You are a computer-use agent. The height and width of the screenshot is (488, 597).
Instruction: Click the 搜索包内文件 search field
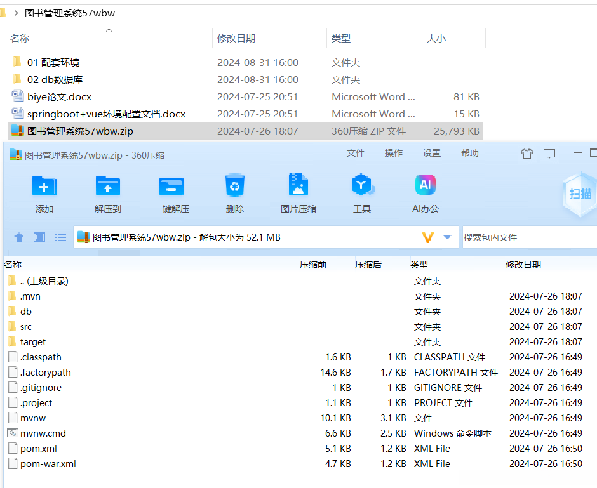coord(530,237)
